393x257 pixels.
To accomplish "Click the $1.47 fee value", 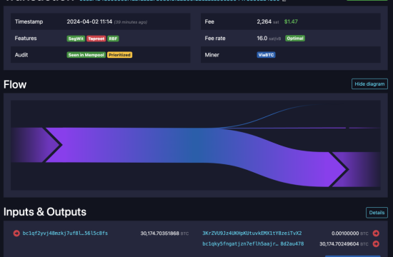I will click(x=291, y=22).
